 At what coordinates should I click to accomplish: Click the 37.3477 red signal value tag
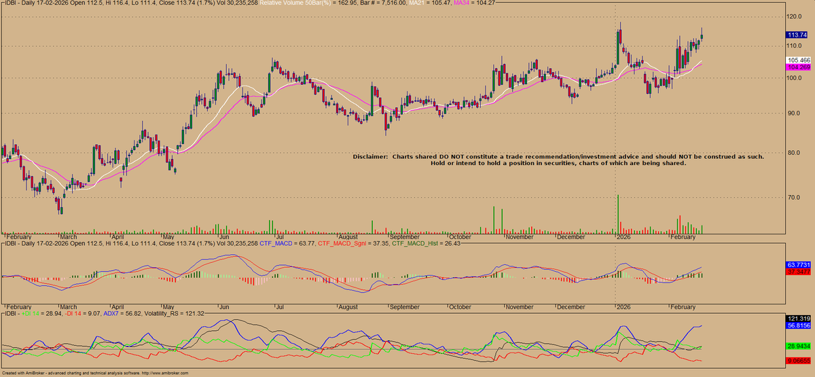point(799,272)
